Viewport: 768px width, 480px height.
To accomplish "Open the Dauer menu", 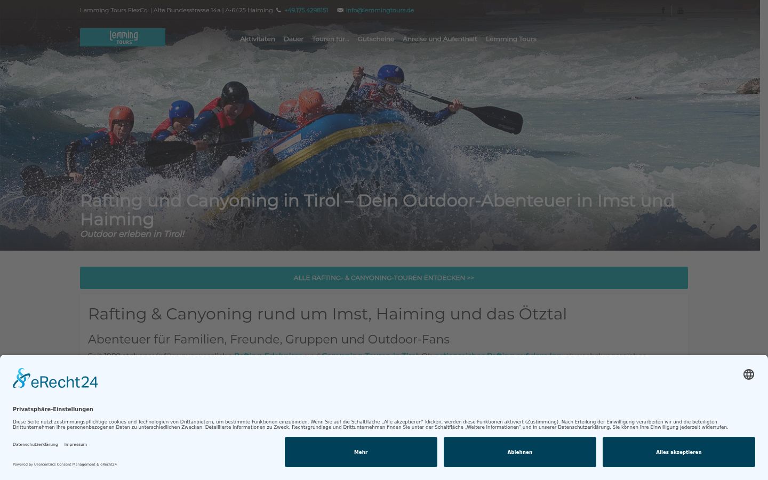I will (x=293, y=39).
